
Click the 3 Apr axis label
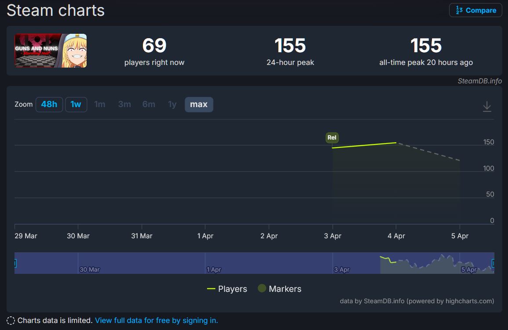(332, 236)
